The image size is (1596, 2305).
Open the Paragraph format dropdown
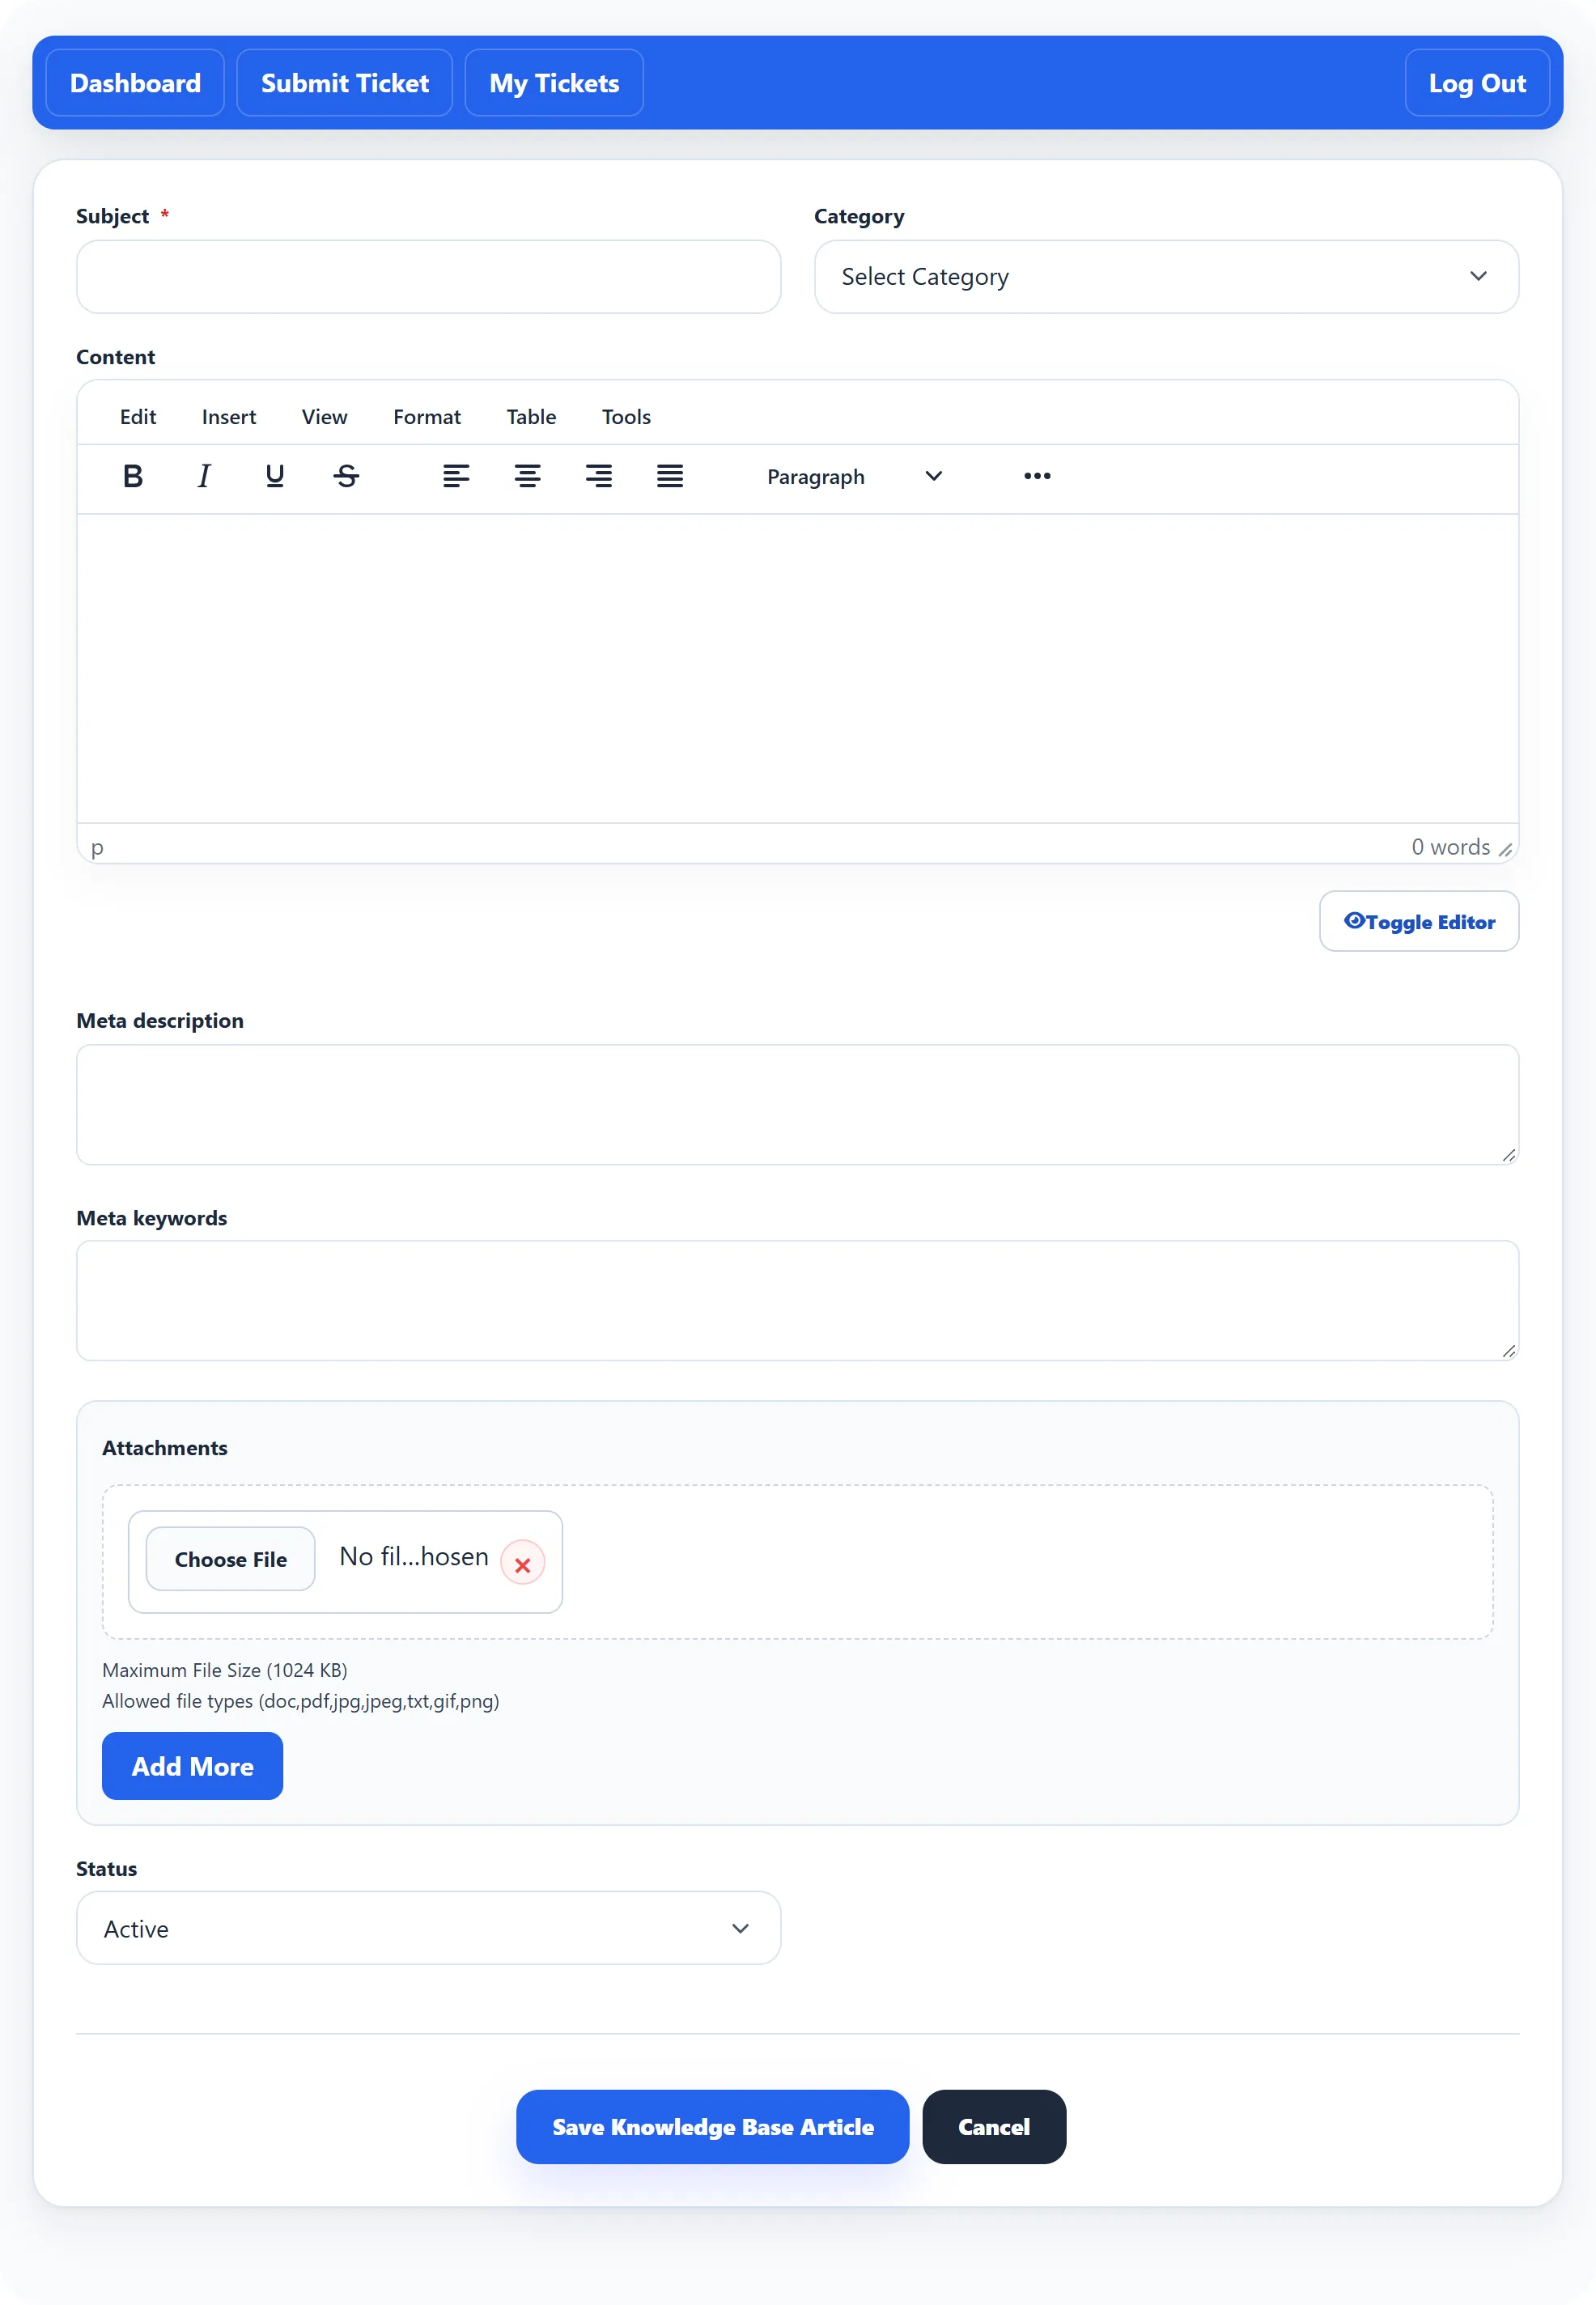coord(854,476)
